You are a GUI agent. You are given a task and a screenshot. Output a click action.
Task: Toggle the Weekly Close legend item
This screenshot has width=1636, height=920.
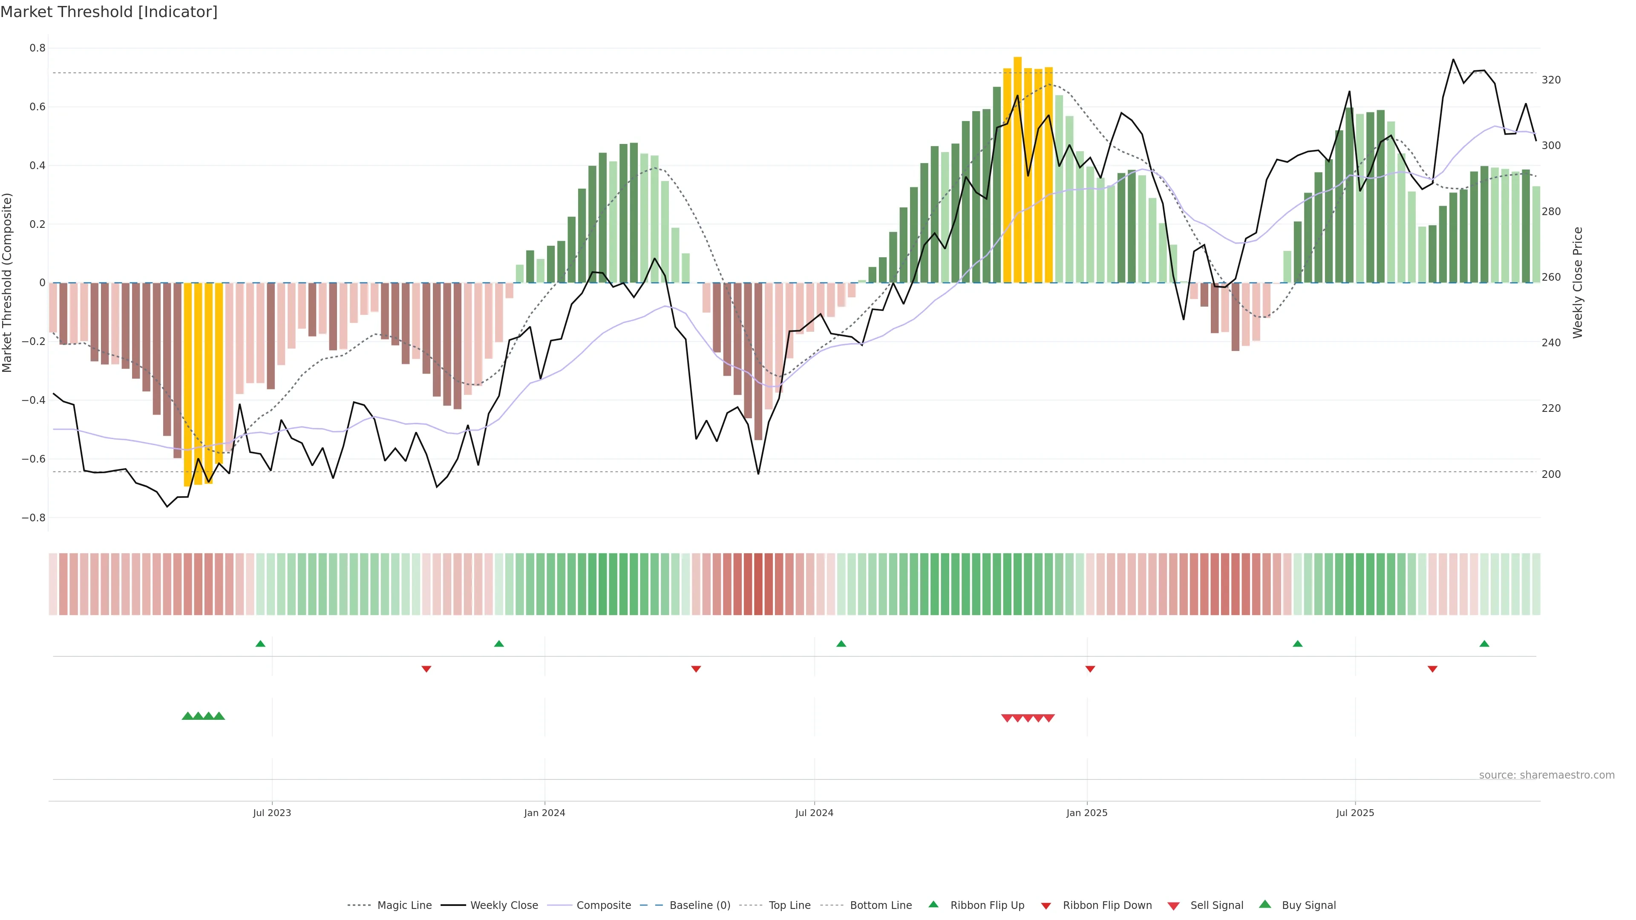click(504, 906)
